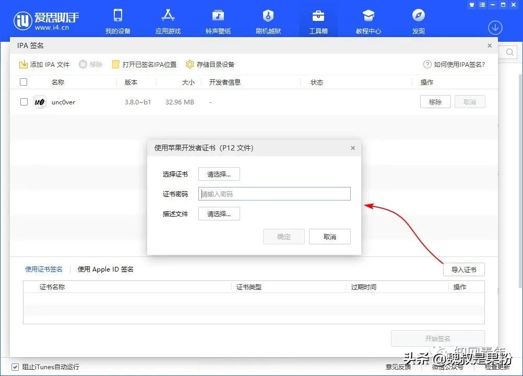This screenshot has width=523, height=376.
Task: Open the 刷机越狱 section
Action: tap(268, 20)
